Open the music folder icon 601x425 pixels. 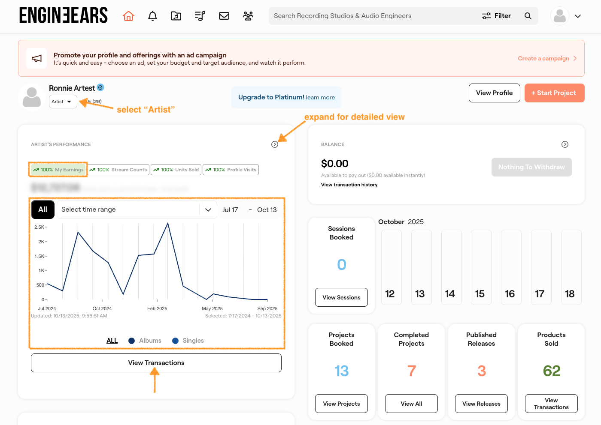tap(176, 16)
